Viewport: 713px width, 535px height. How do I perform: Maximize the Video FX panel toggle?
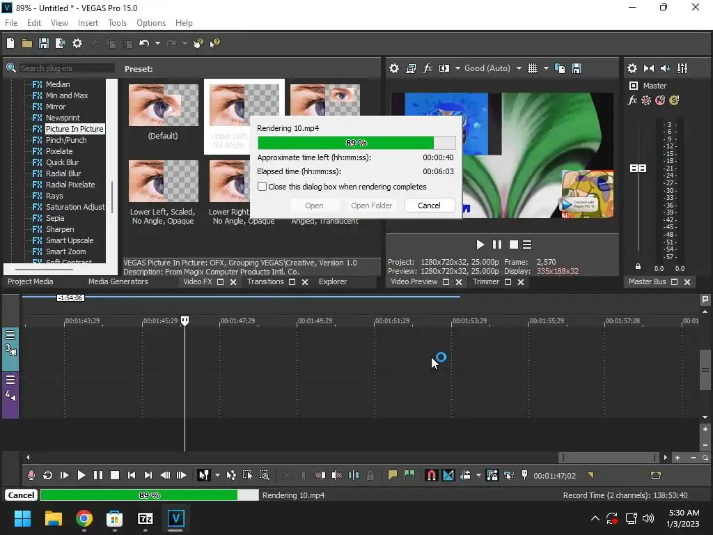[x=220, y=282]
